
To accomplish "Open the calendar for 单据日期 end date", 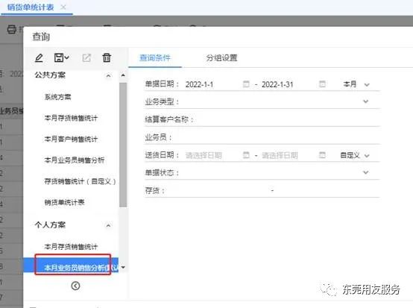I will [x=322, y=84].
